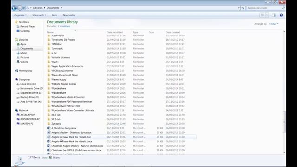
Task: Open the recent pages dropdown beside Forward
Action: (x=24, y=8)
